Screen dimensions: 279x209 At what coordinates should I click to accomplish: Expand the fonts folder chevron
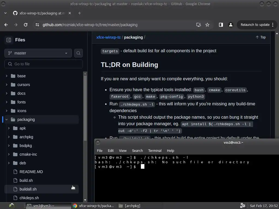(7, 102)
